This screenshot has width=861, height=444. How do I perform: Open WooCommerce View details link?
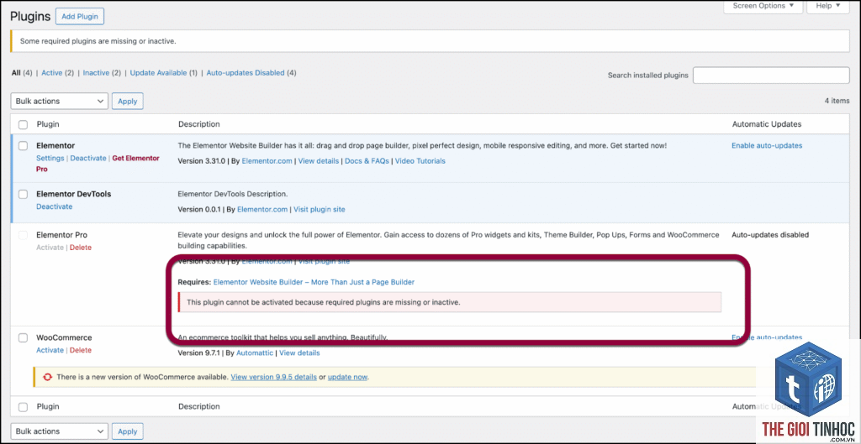299,353
